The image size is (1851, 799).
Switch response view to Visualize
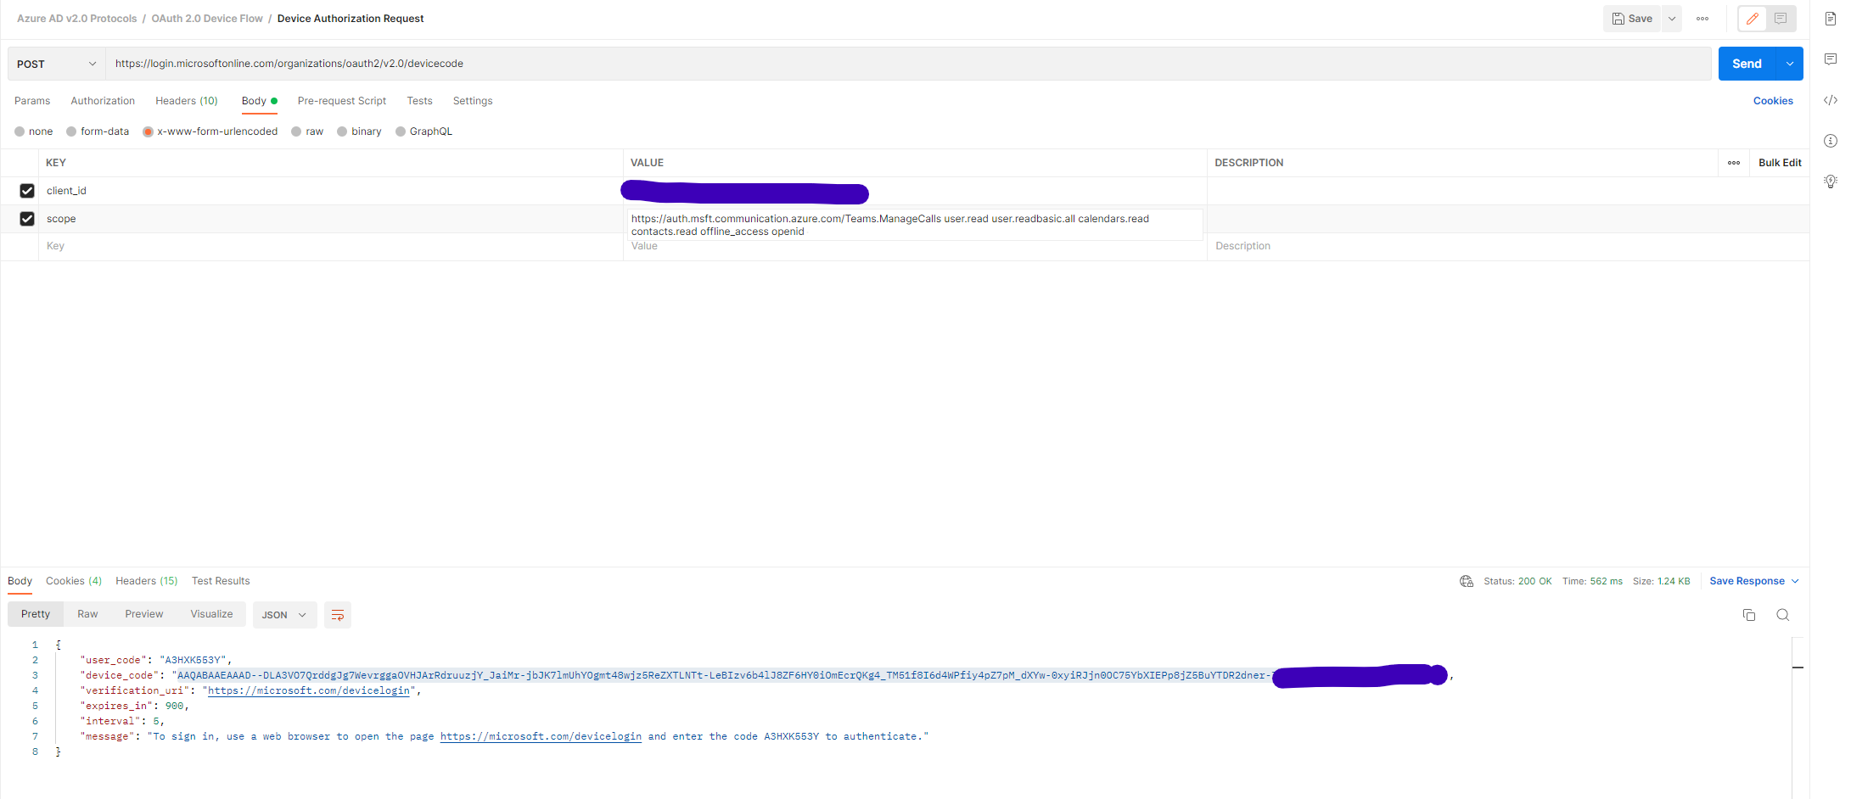point(211,614)
